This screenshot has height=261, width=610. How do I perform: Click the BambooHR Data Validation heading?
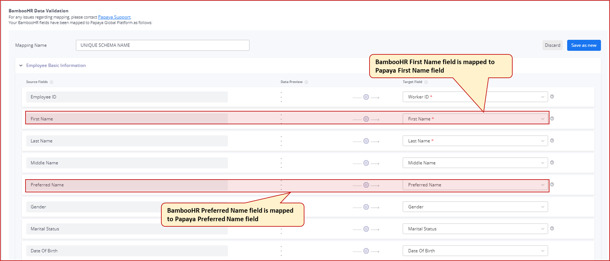tap(38, 11)
